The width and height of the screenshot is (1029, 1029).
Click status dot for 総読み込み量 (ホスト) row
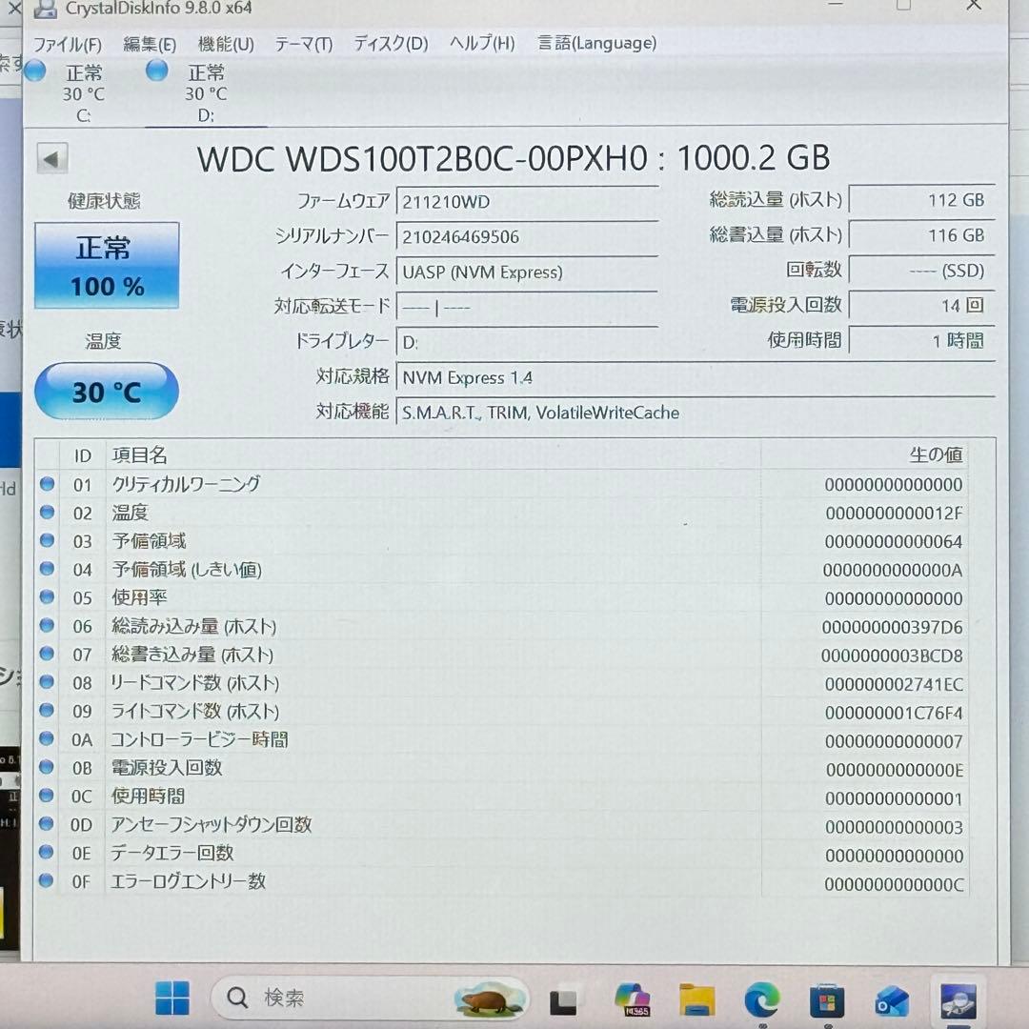coord(47,625)
